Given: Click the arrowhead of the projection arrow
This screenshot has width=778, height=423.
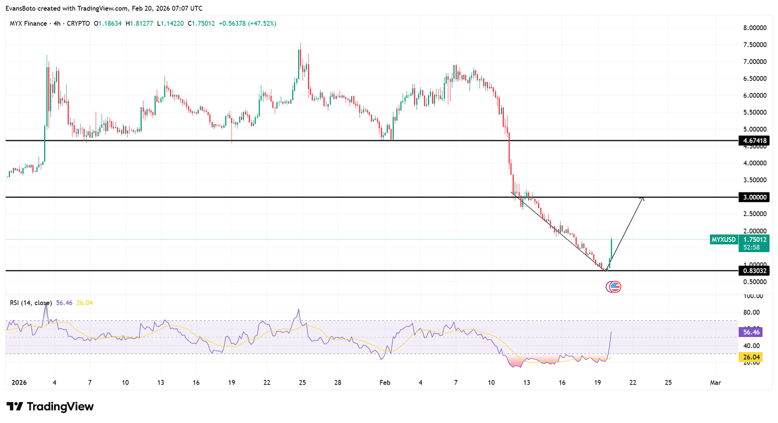Looking at the screenshot, I should coord(643,198).
